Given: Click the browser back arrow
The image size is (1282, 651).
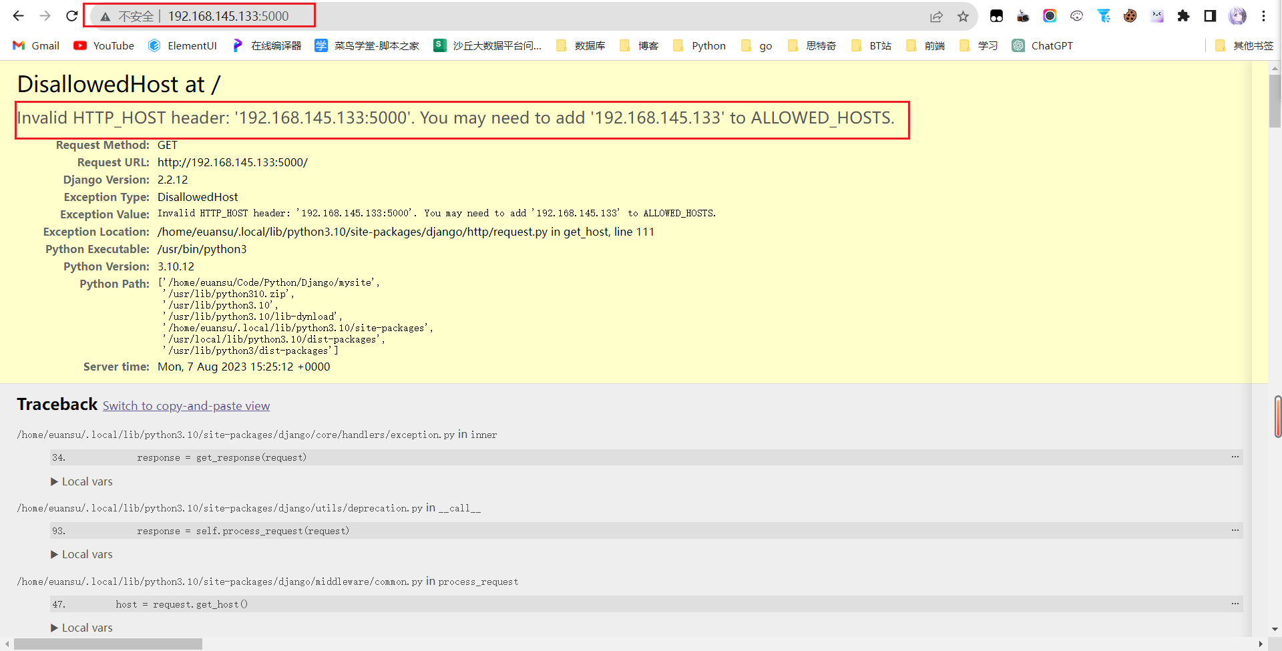Looking at the screenshot, I should pos(18,16).
